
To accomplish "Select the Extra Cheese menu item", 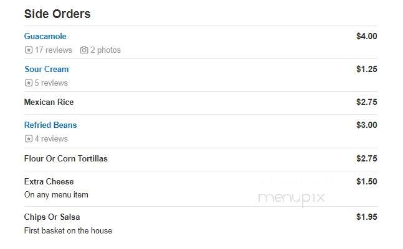I will tap(49, 181).
